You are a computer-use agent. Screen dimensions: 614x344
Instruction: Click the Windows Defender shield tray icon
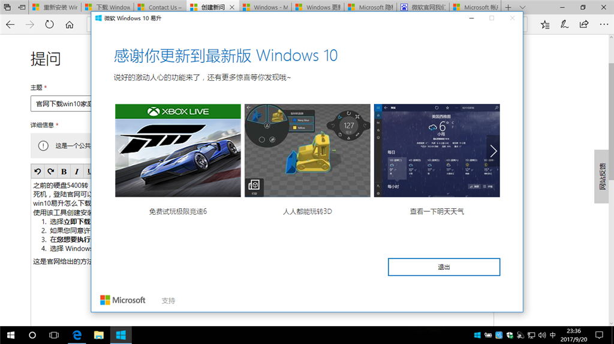tap(510, 335)
